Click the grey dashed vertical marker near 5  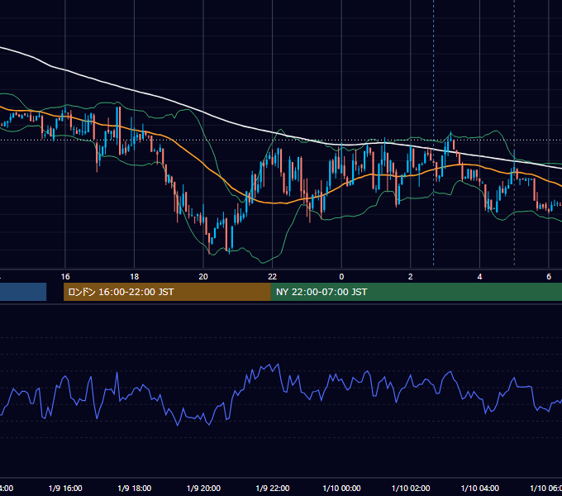514,132
